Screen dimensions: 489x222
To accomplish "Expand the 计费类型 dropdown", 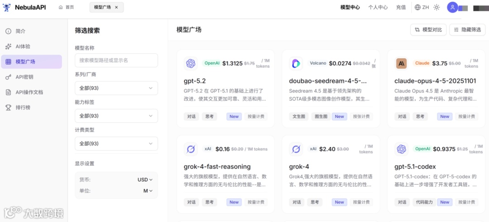I will tap(116, 143).
